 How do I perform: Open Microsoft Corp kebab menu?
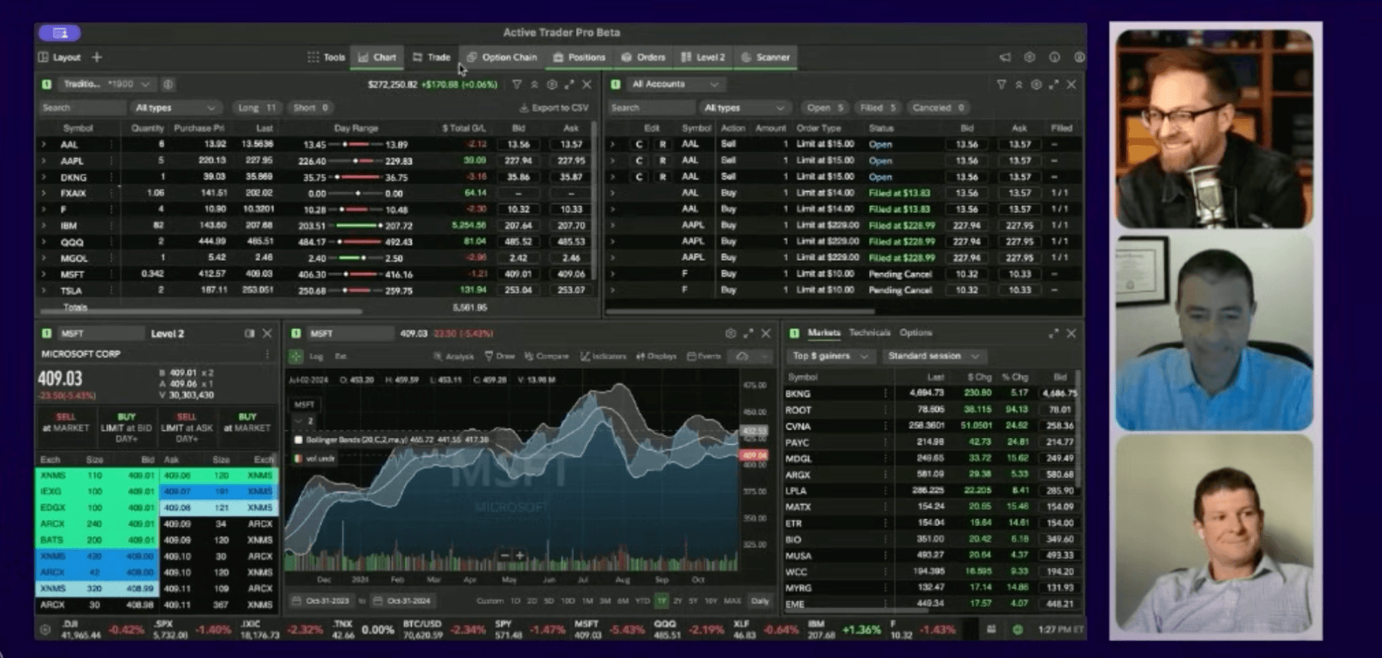[x=267, y=354]
